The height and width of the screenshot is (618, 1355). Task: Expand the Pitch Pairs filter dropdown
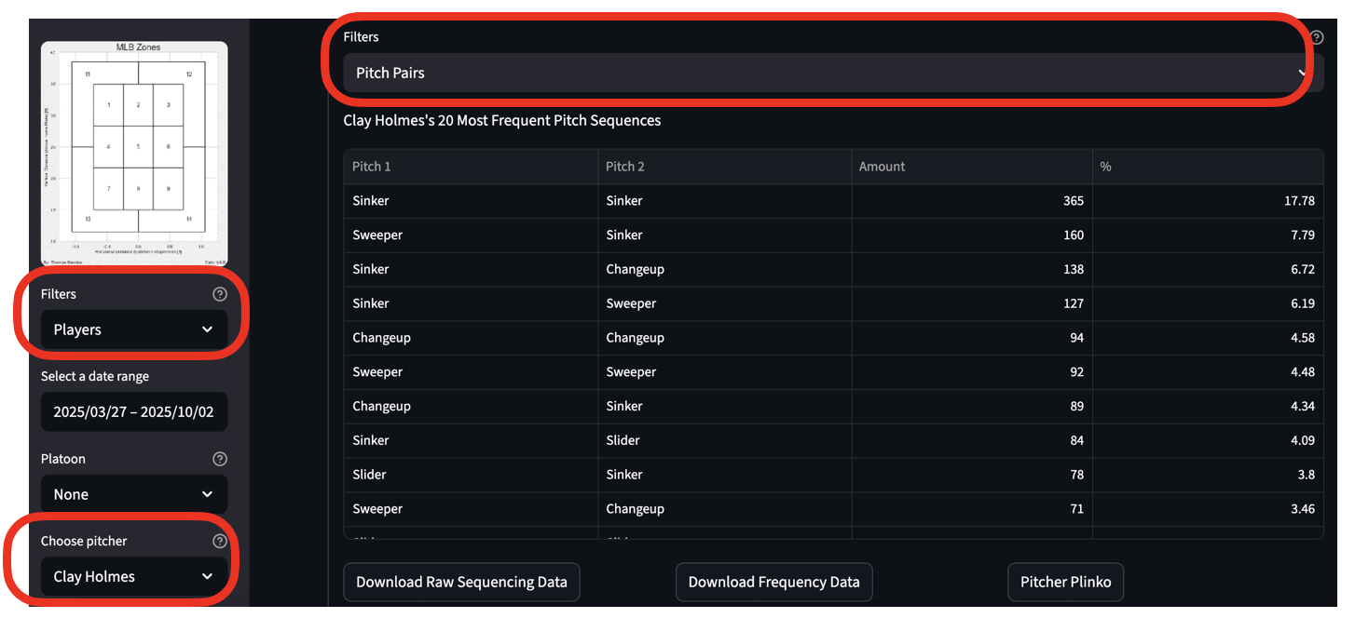pyautogui.click(x=832, y=73)
